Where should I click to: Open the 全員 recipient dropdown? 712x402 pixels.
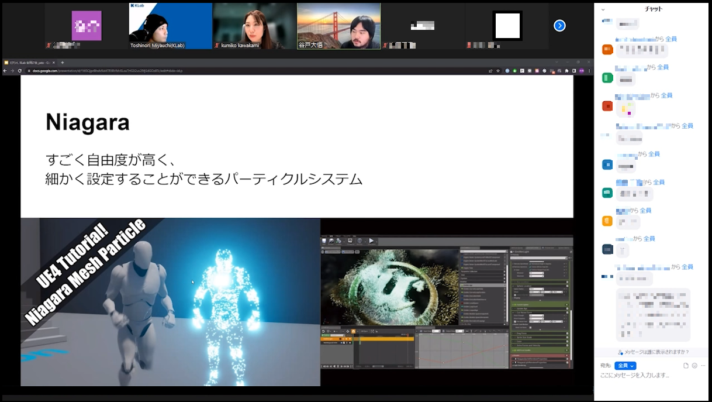tap(625, 366)
